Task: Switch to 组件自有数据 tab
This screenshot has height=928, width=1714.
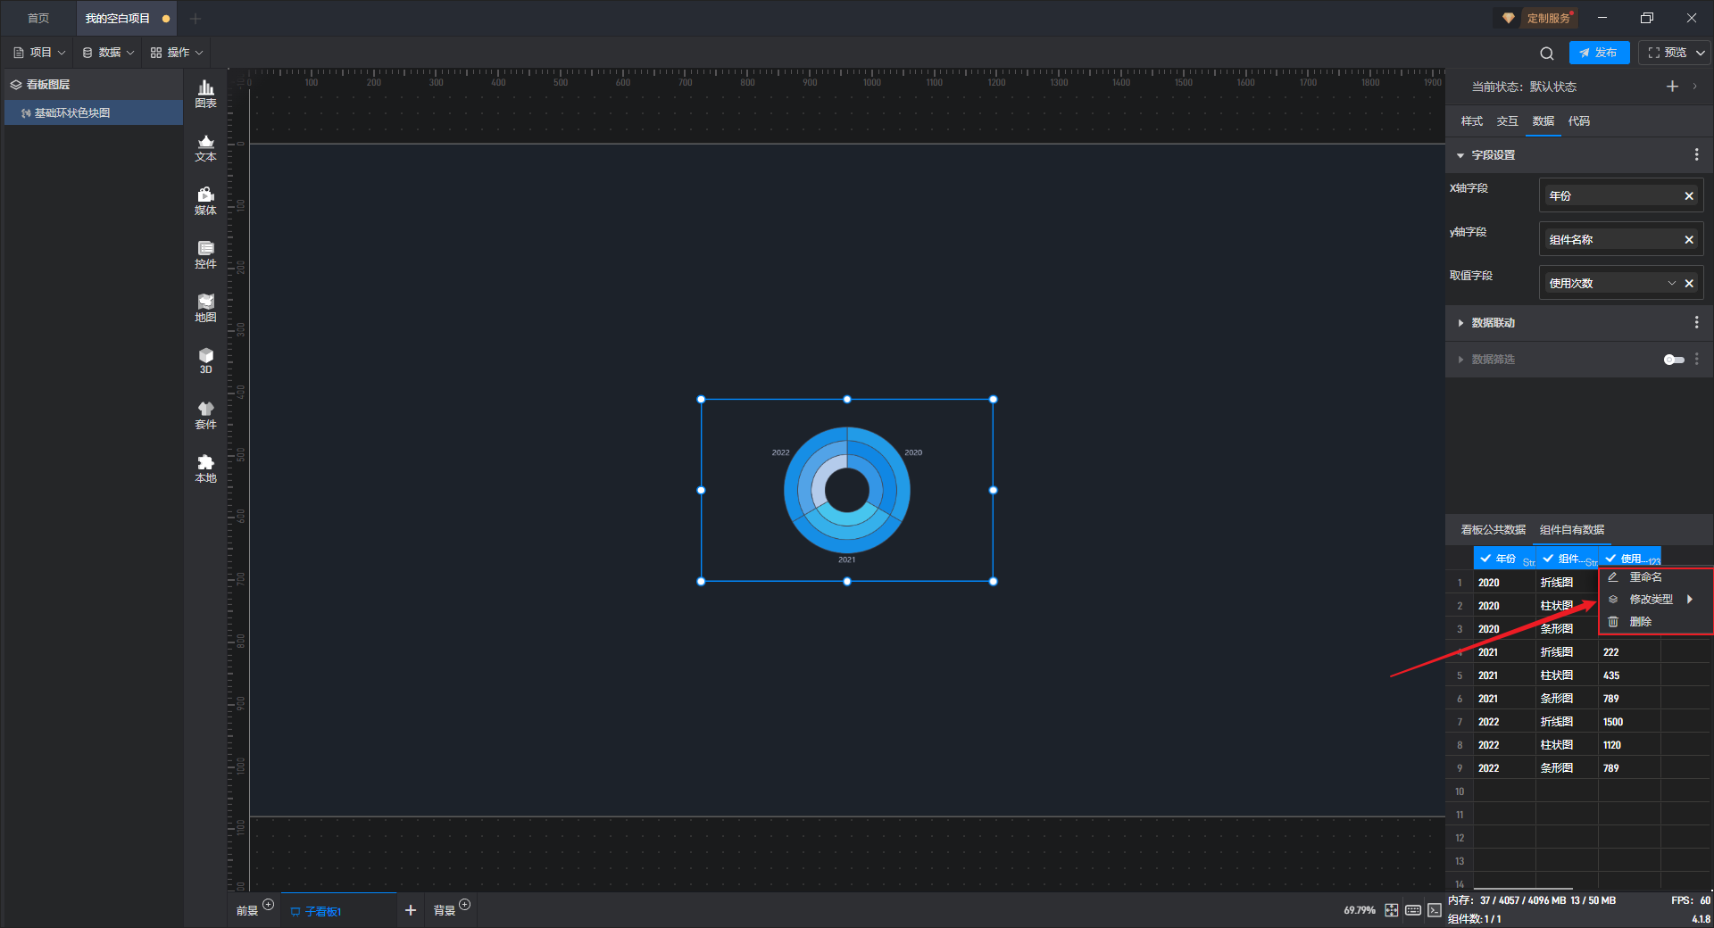Action: [x=1571, y=530]
